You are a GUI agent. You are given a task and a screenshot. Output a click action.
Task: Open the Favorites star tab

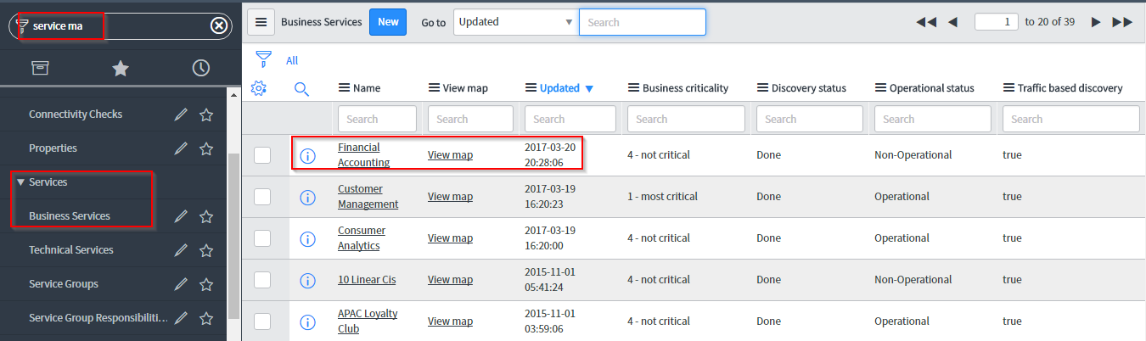[121, 68]
